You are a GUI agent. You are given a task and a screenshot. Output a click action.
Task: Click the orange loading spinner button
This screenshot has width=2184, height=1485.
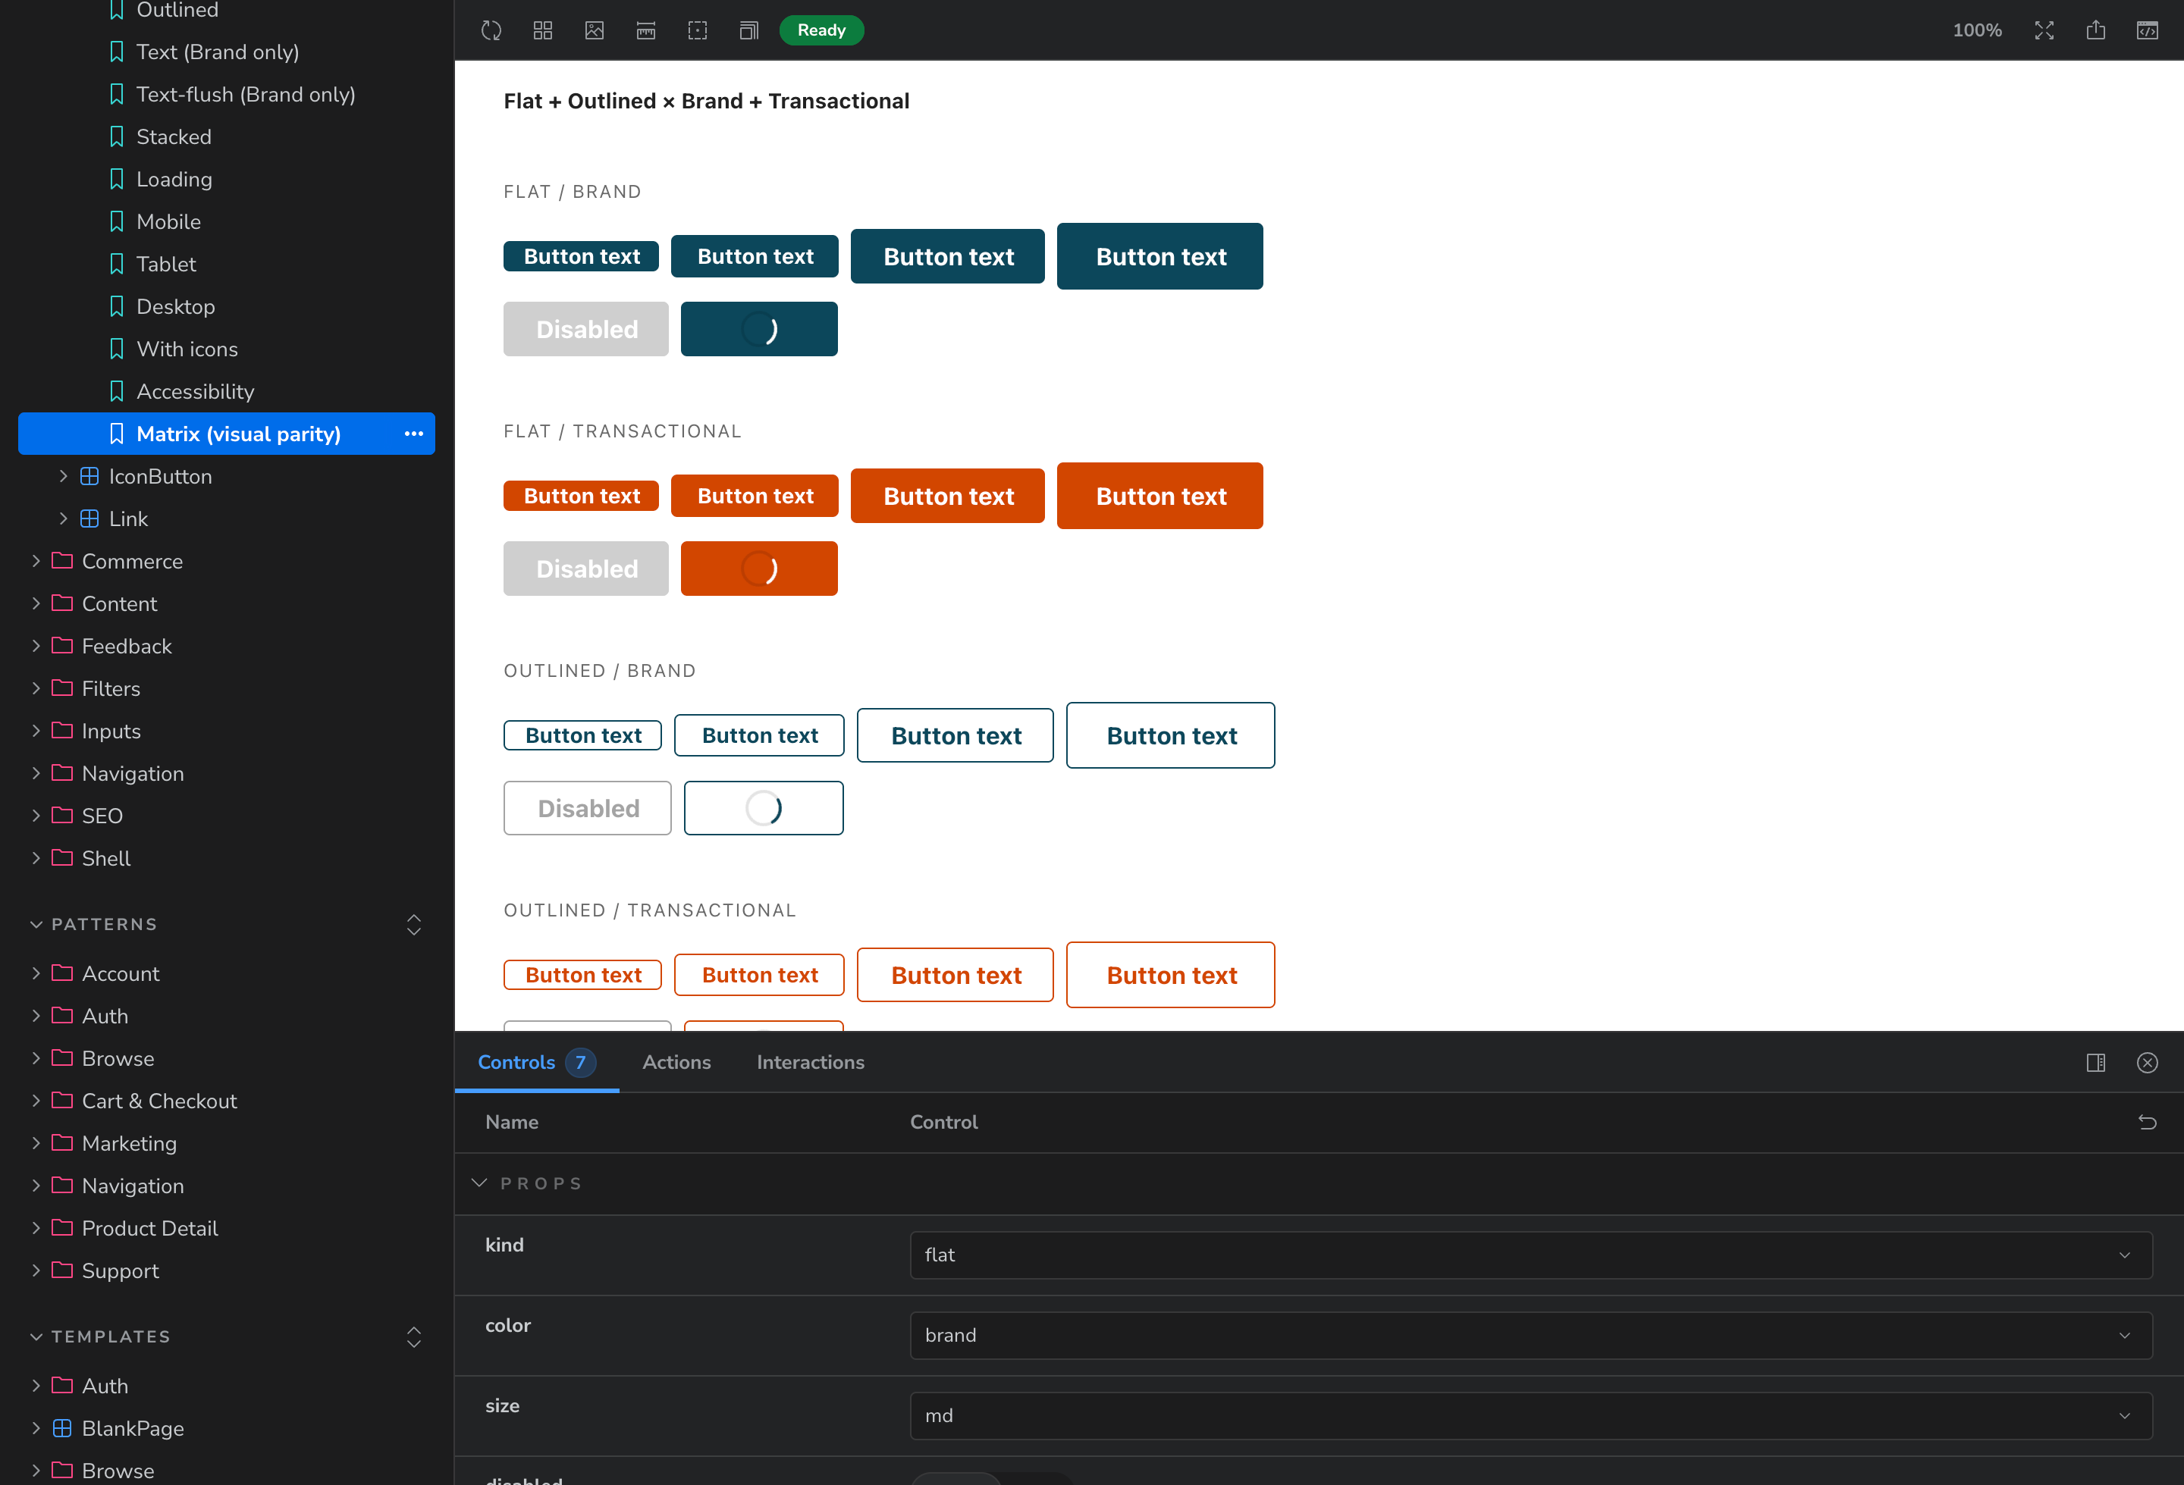[x=759, y=569]
